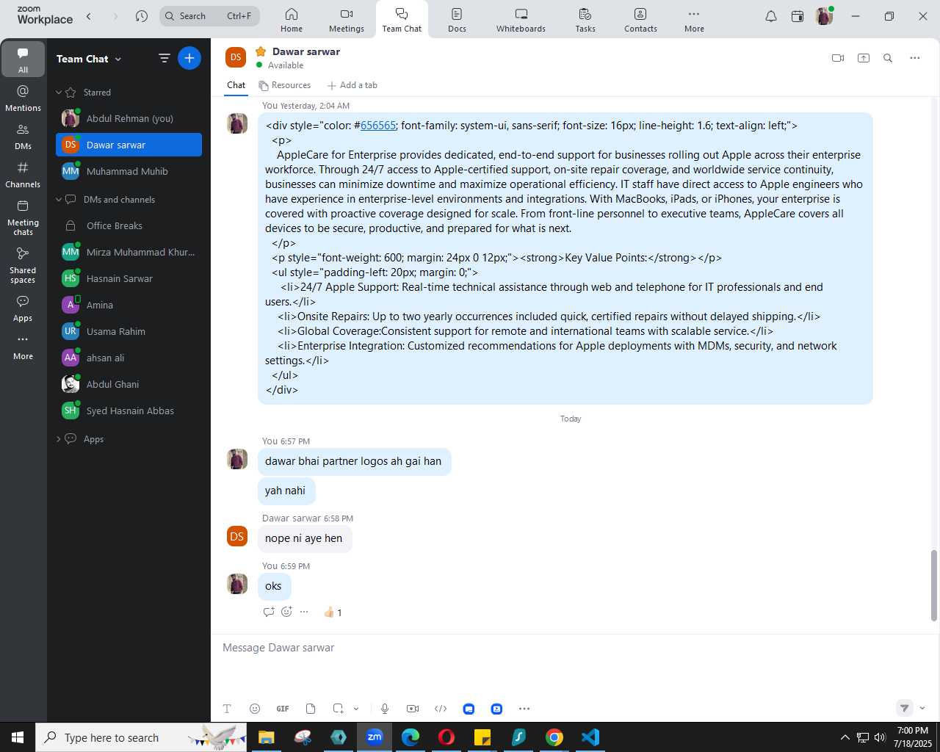This screenshot has height=752, width=940.
Task: Click the chat filter icon
Action: [x=164, y=58]
